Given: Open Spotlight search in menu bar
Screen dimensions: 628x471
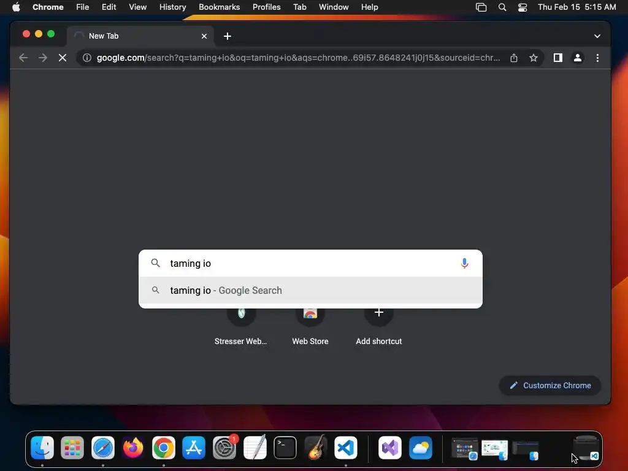Looking at the screenshot, I should click(502, 7).
